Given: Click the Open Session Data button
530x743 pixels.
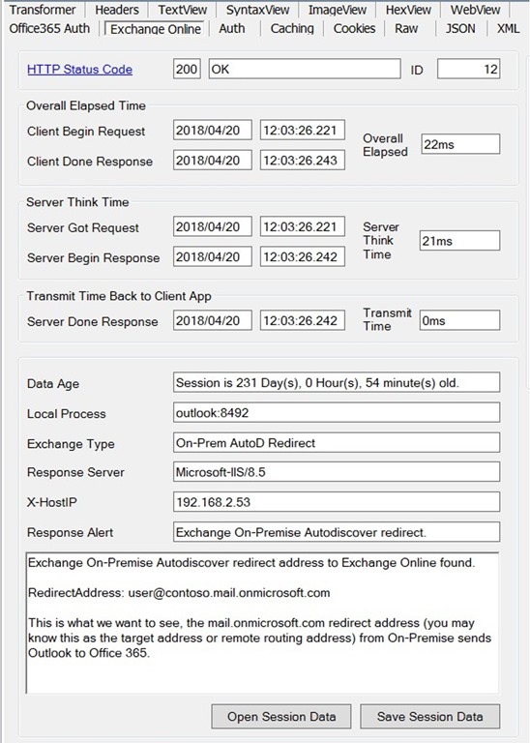Looking at the screenshot, I should [x=281, y=717].
